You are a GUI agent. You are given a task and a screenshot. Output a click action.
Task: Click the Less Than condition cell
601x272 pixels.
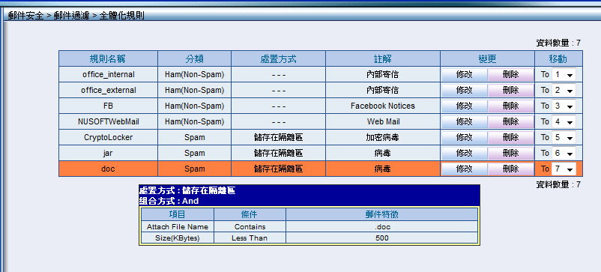click(x=250, y=238)
